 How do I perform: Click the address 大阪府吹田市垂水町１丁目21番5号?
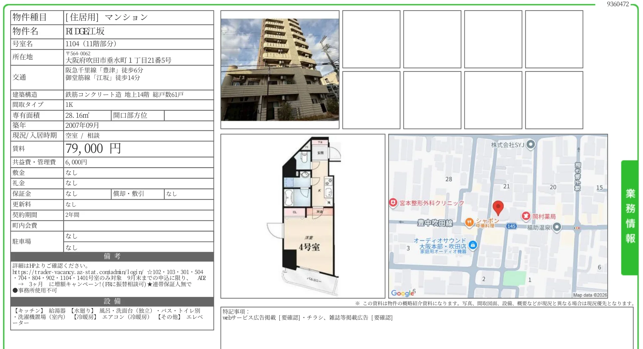coord(118,60)
